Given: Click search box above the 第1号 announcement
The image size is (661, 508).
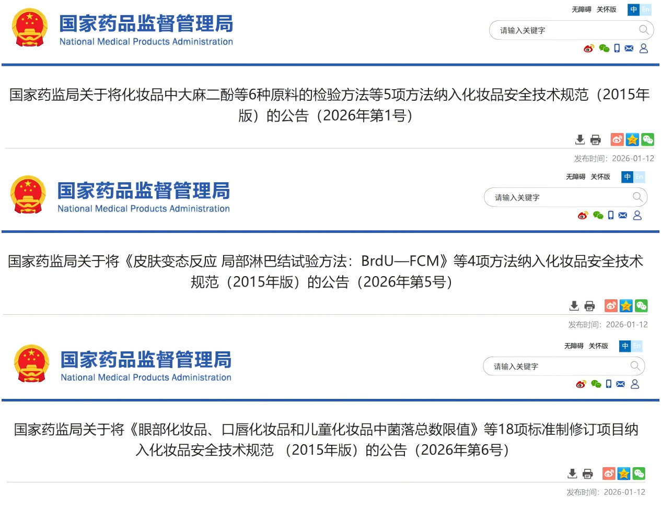Looking at the screenshot, I should click(564, 30).
